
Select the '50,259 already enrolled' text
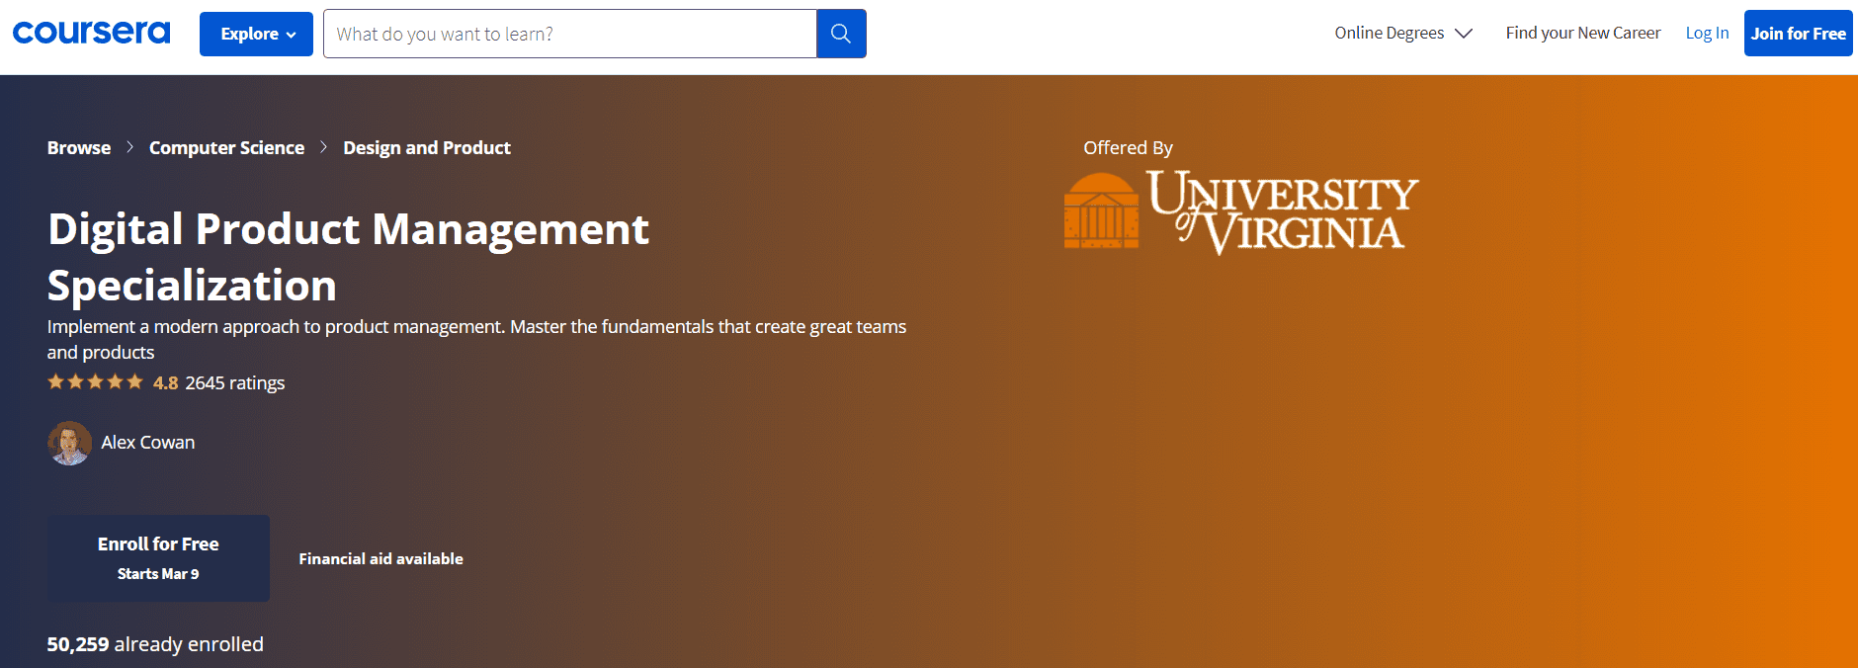(x=155, y=644)
